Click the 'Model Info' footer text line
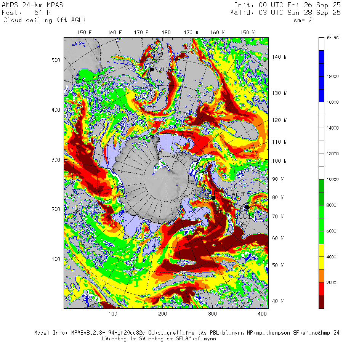 187,333
